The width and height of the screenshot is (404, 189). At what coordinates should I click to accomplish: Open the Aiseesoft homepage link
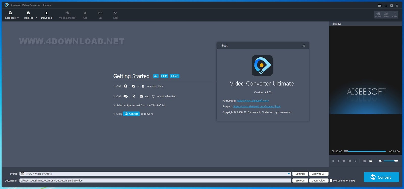(x=253, y=101)
